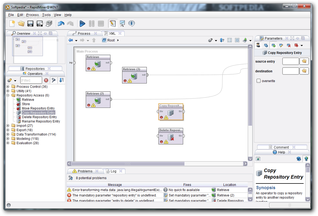
Task: Switch to the design perspective icon
Action: click(113, 24)
